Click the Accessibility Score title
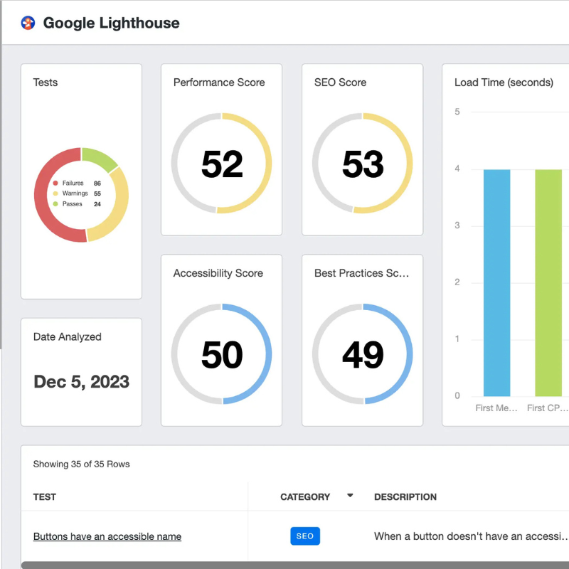Screen dimensions: 569x569 coord(218,273)
